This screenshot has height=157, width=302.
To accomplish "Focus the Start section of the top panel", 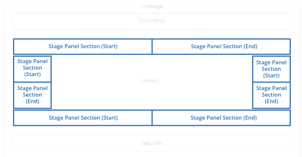I will [83, 46].
